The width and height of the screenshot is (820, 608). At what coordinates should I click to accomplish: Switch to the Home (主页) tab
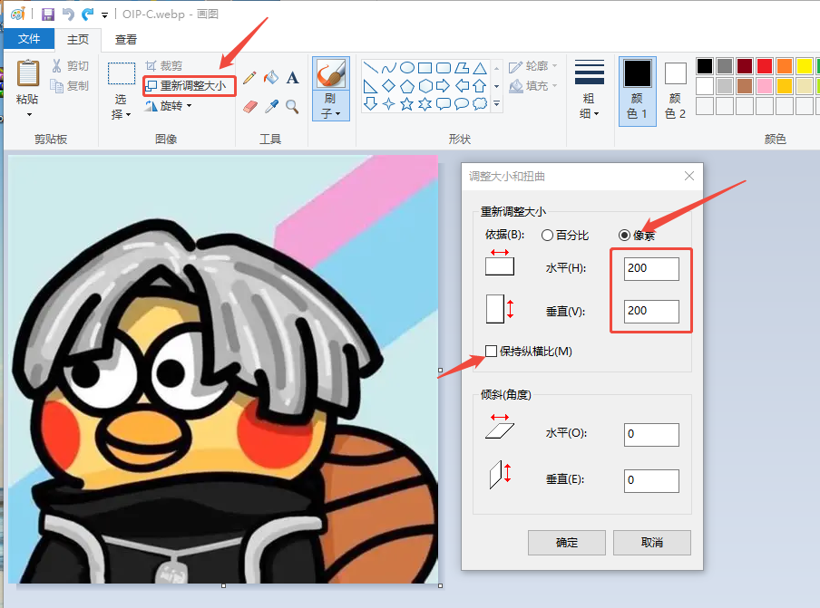point(78,39)
